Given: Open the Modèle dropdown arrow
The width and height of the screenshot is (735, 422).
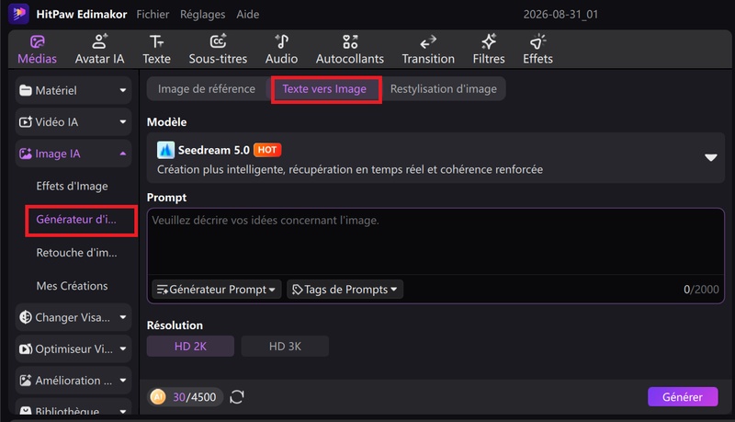Looking at the screenshot, I should coord(710,157).
